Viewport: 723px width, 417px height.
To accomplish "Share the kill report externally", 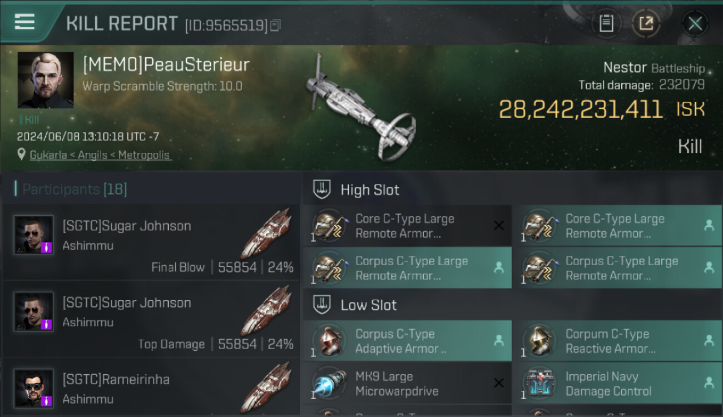I will [646, 23].
